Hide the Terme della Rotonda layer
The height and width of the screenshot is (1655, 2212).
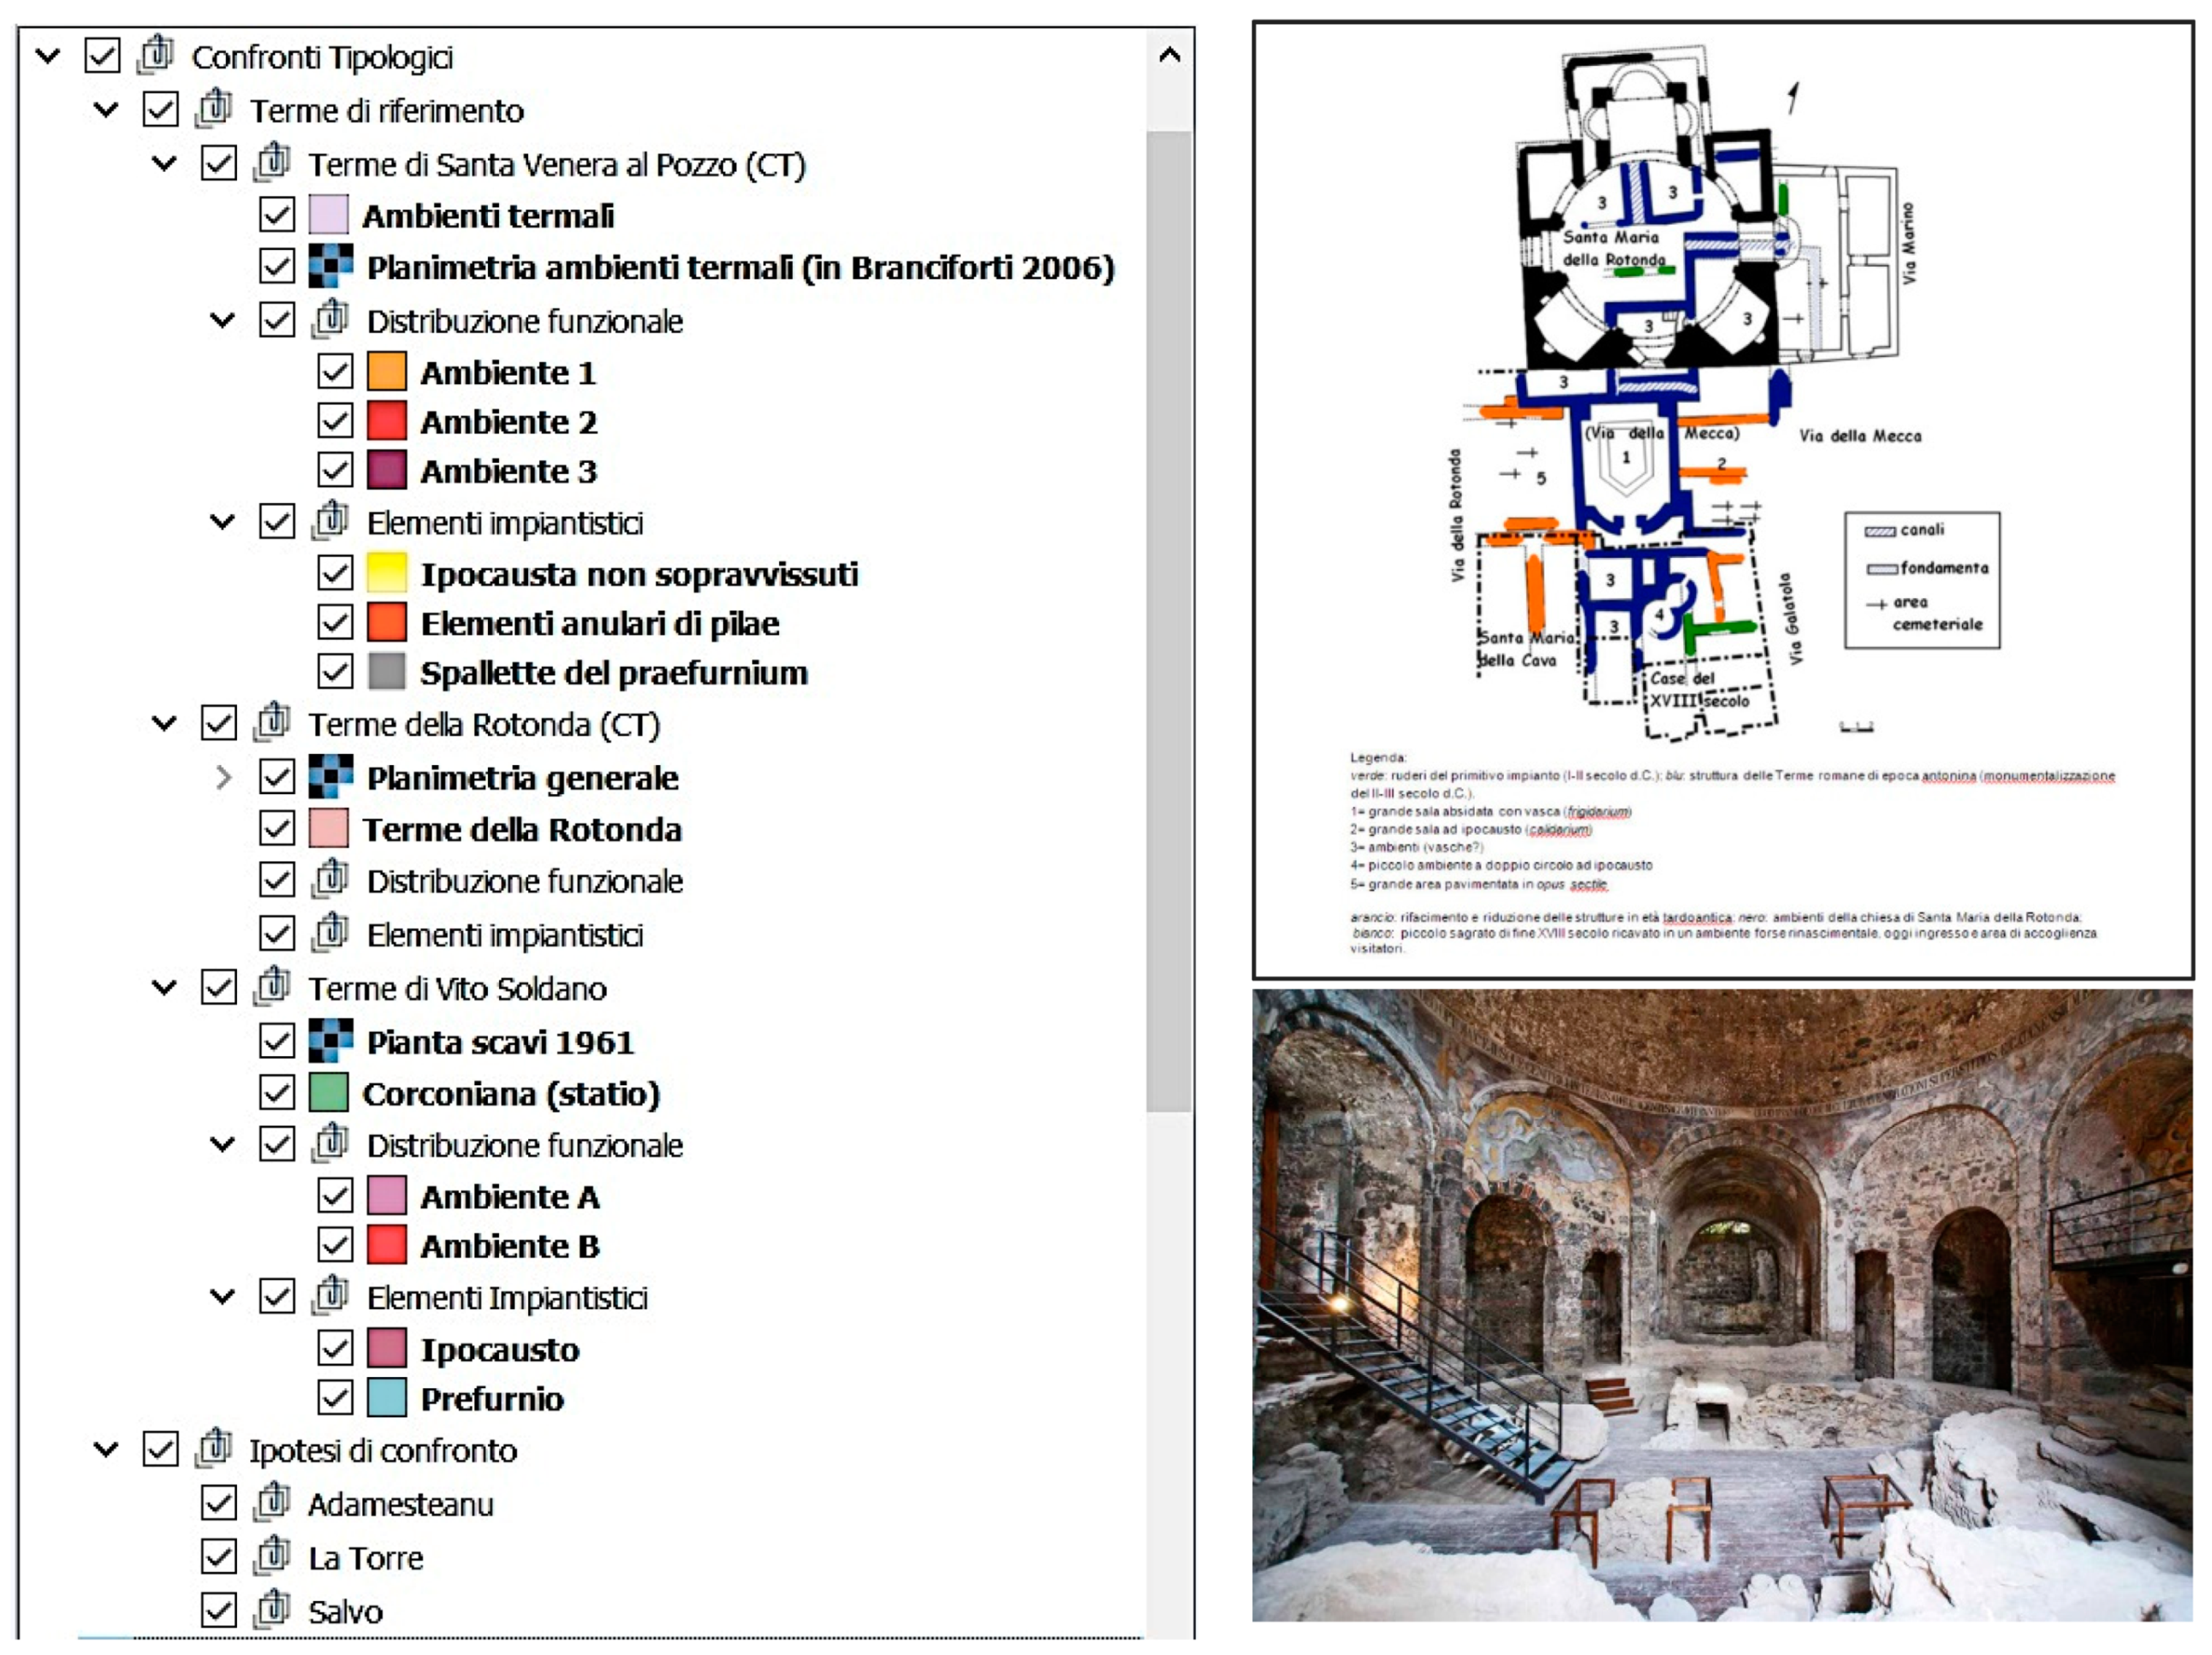[277, 829]
